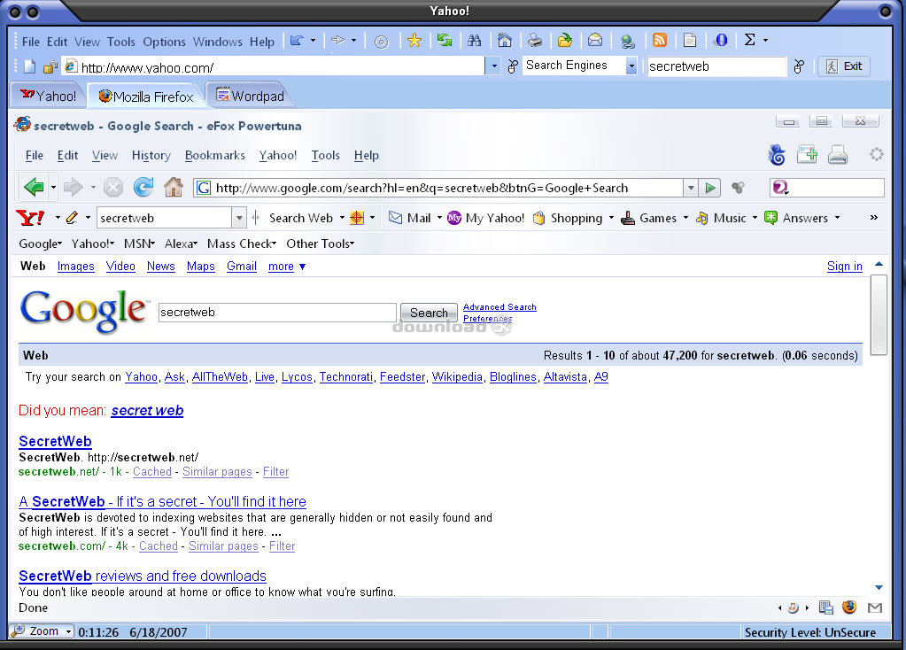Click the Firefox icon in the status bar
Screen dimensions: 906x650
pos(849,607)
